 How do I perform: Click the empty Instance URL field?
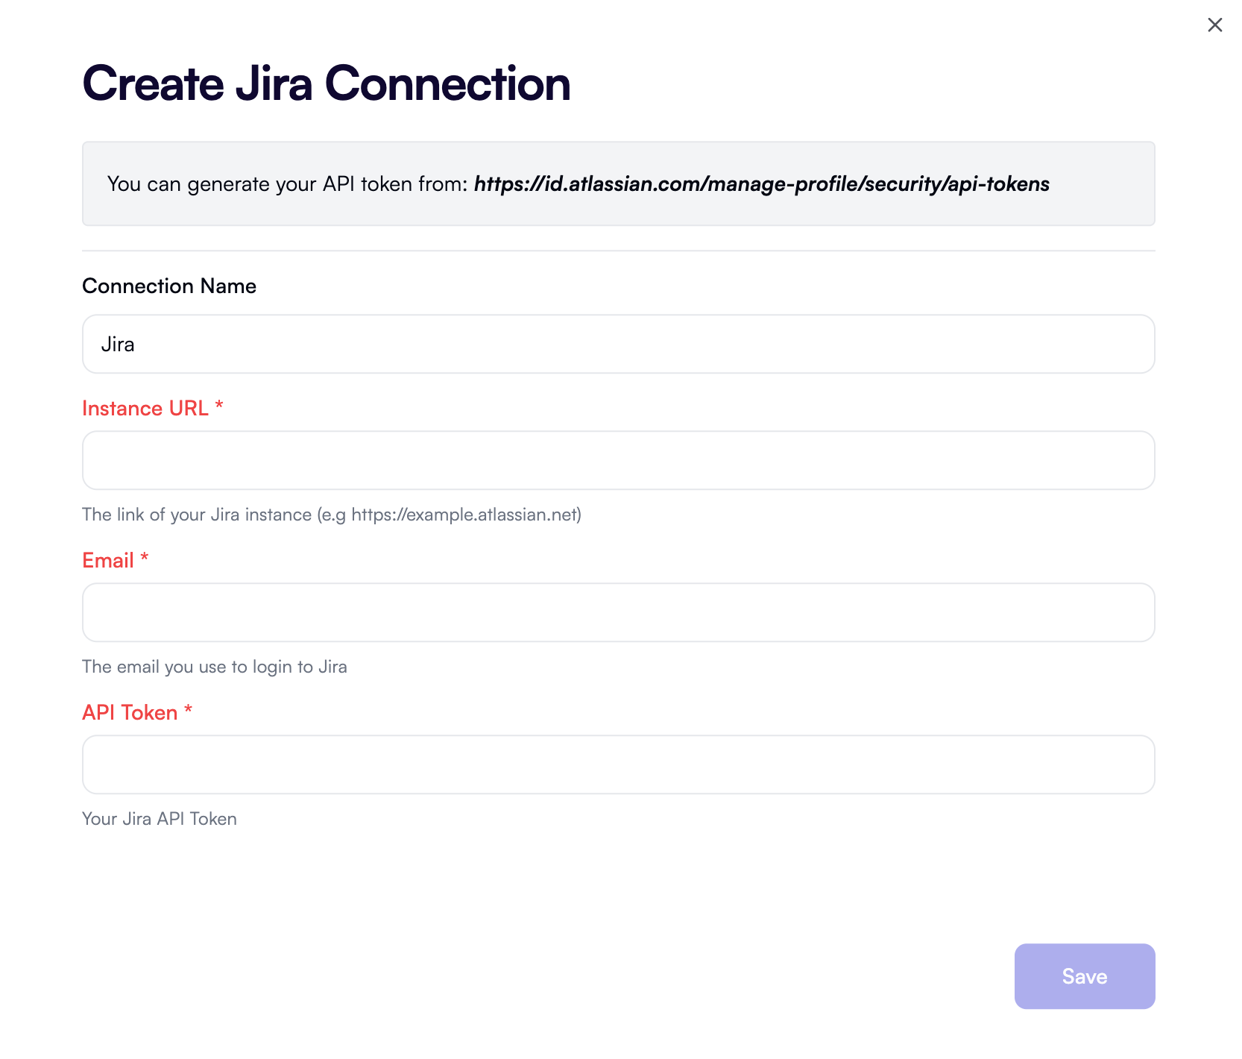click(x=617, y=460)
